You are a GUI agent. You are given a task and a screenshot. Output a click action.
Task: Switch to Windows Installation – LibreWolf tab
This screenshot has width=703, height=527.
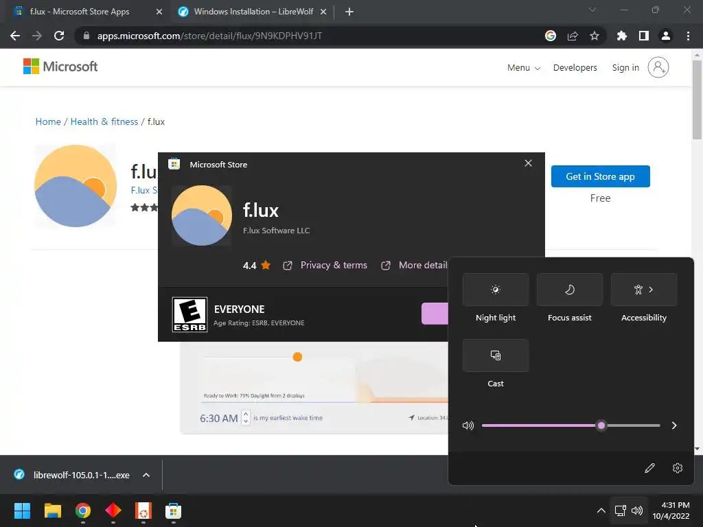pyautogui.click(x=253, y=12)
